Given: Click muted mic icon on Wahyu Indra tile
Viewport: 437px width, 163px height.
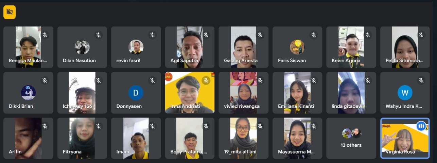Looking at the screenshot, I should click(x=421, y=80).
